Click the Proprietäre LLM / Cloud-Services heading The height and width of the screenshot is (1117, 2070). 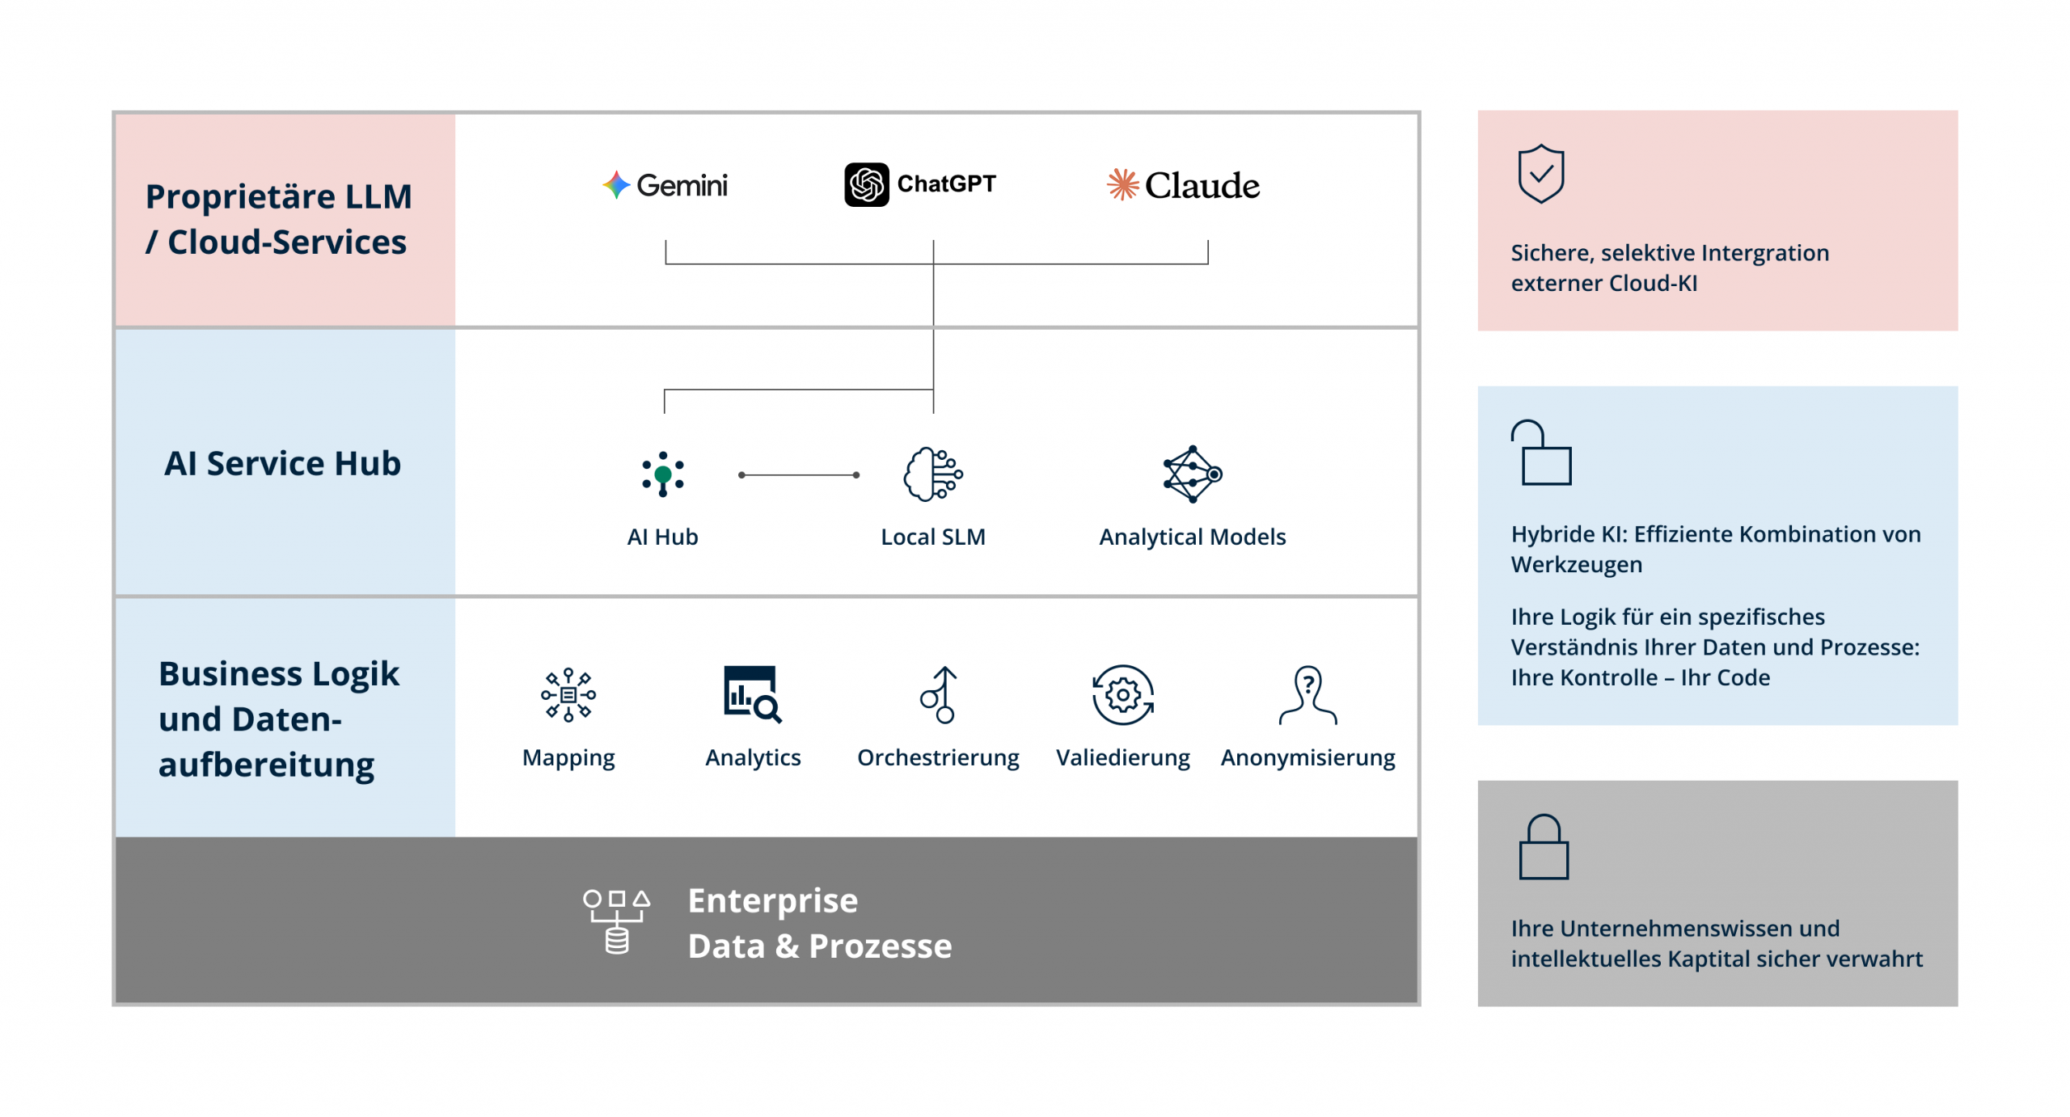278,219
